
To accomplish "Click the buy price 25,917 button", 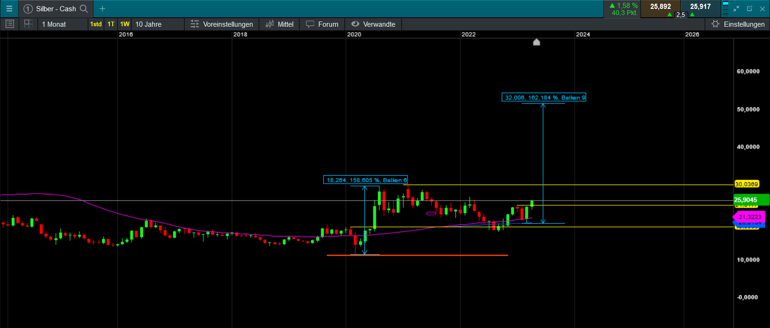I will (700, 9).
